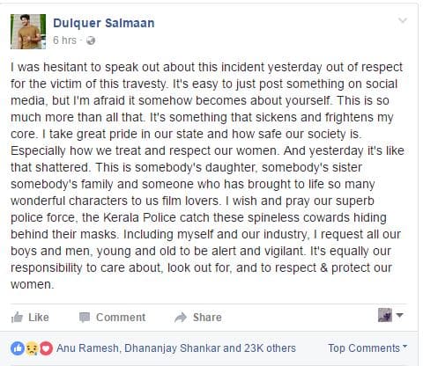Open Anu Ramesh's profile link
423x366 pixels.
click(87, 348)
